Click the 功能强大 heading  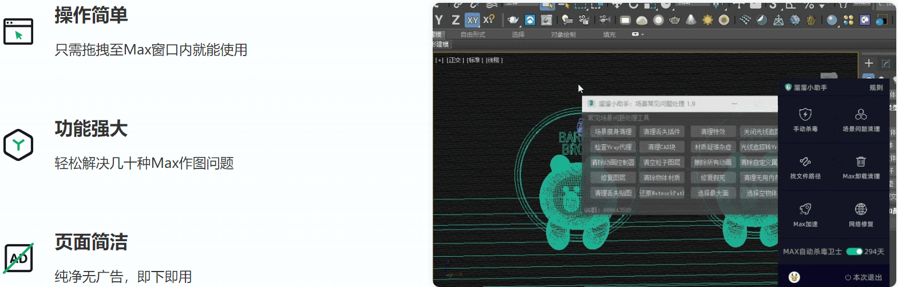(x=91, y=129)
